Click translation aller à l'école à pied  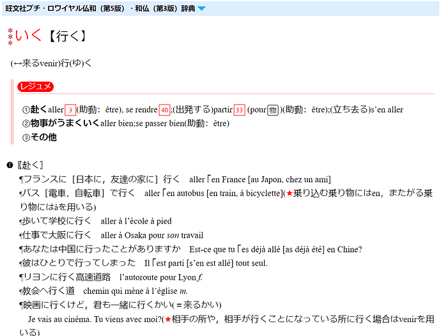136,221
